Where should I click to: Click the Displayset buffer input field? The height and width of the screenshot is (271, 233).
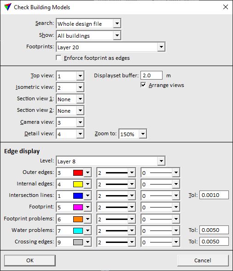tap(151, 75)
